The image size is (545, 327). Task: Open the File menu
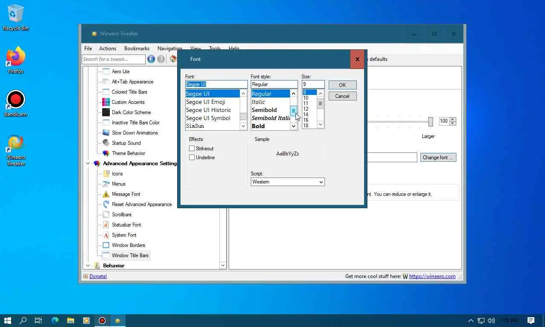(x=88, y=49)
